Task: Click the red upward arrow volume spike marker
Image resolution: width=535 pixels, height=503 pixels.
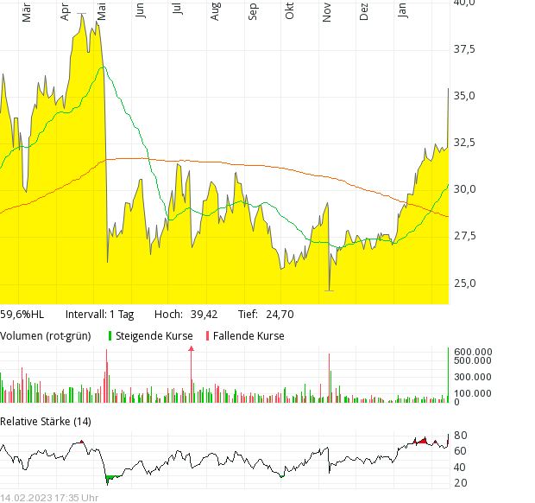Action: tap(192, 348)
